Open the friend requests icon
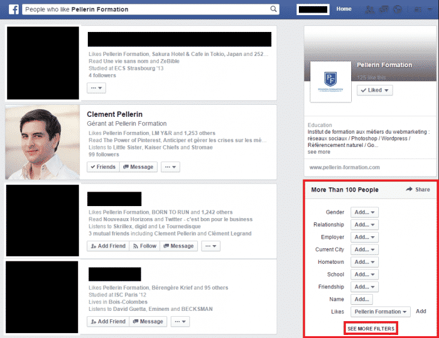The image size is (439, 338). [369, 10]
